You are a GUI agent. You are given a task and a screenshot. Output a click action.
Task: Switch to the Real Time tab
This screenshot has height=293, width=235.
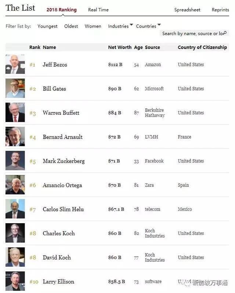click(98, 10)
